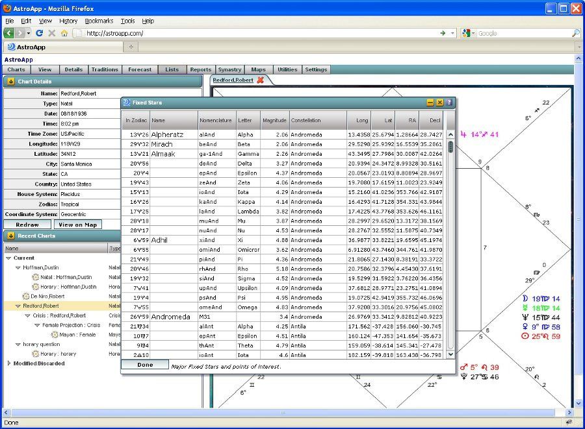Open the Synastry menu
585x429 pixels.
(x=229, y=69)
